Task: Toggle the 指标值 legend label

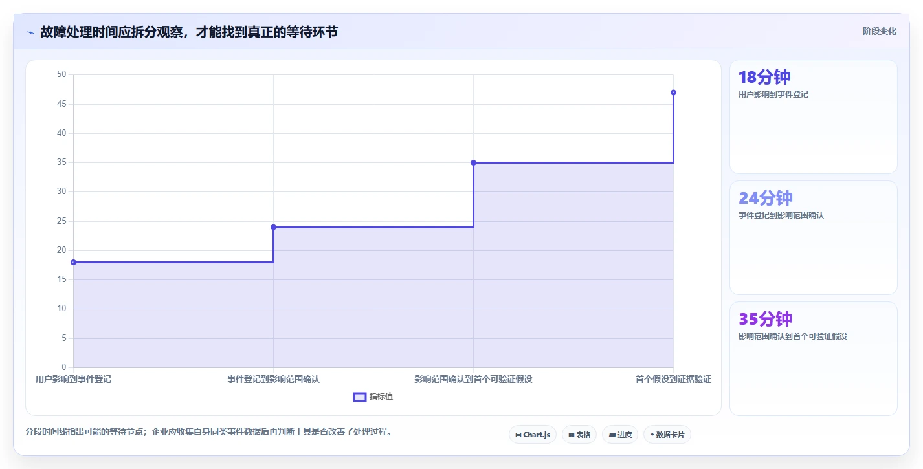Action: [x=381, y=397]
